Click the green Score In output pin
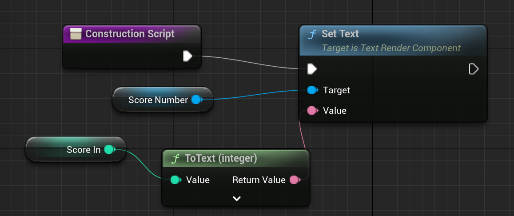The height and width of the screenshot is (216, 514). pos(109,150)
